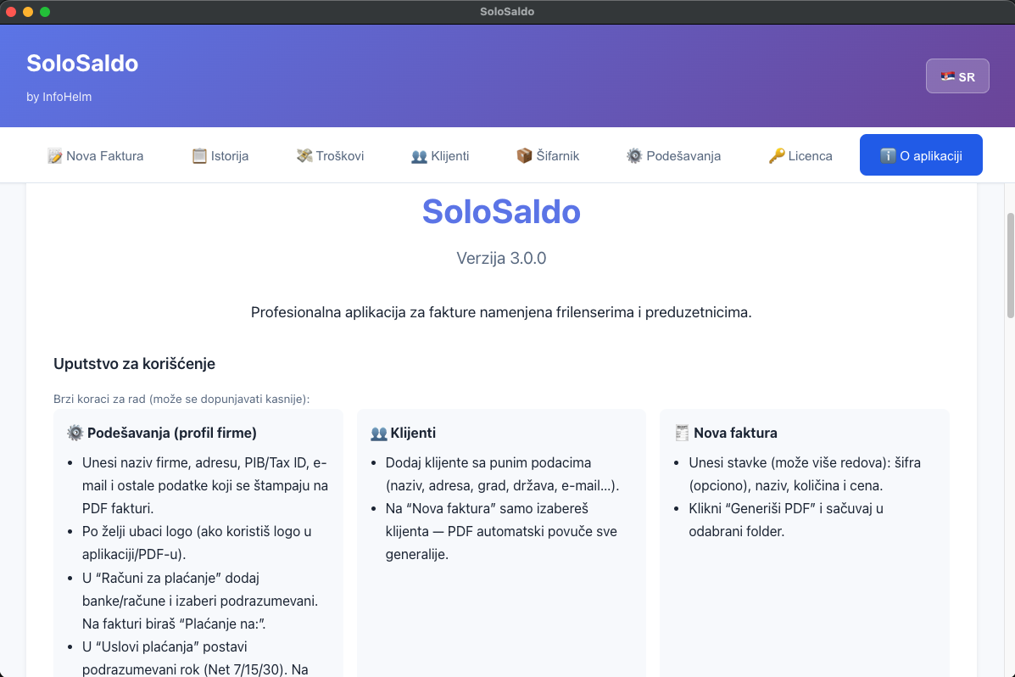
Task: Click the tools icon next to Troškovi
Action: pyautogui.click(x=303, y=155)
